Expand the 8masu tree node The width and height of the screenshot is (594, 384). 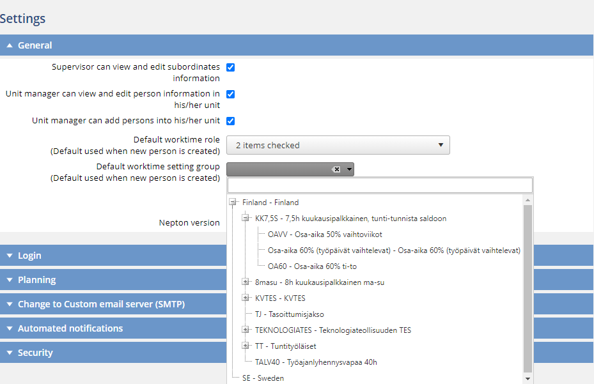pyautogui.click(x=246, y=282)
